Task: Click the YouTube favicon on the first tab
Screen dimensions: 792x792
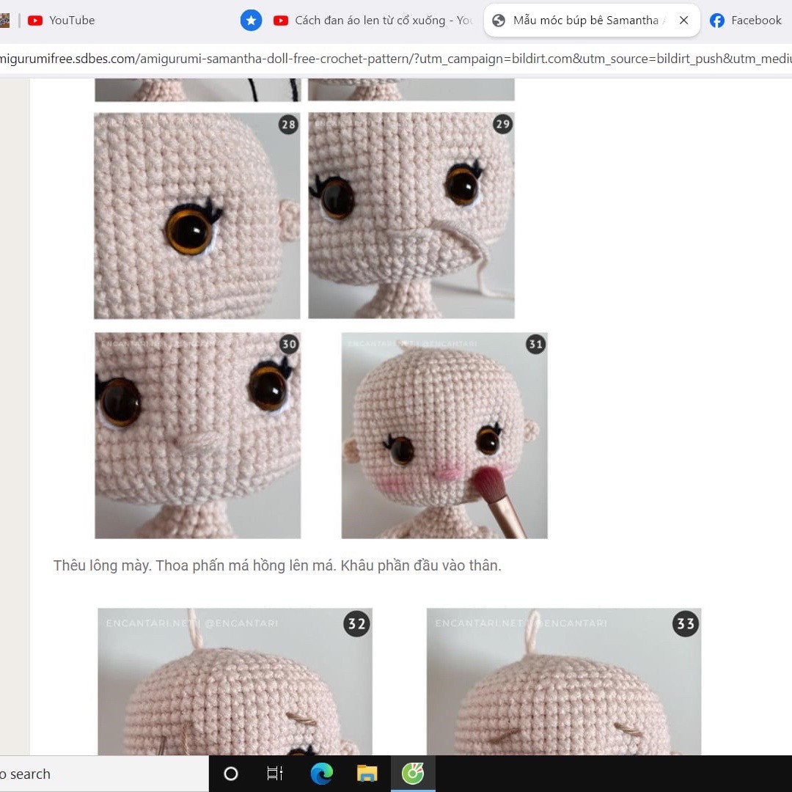Action: [34, 20]
